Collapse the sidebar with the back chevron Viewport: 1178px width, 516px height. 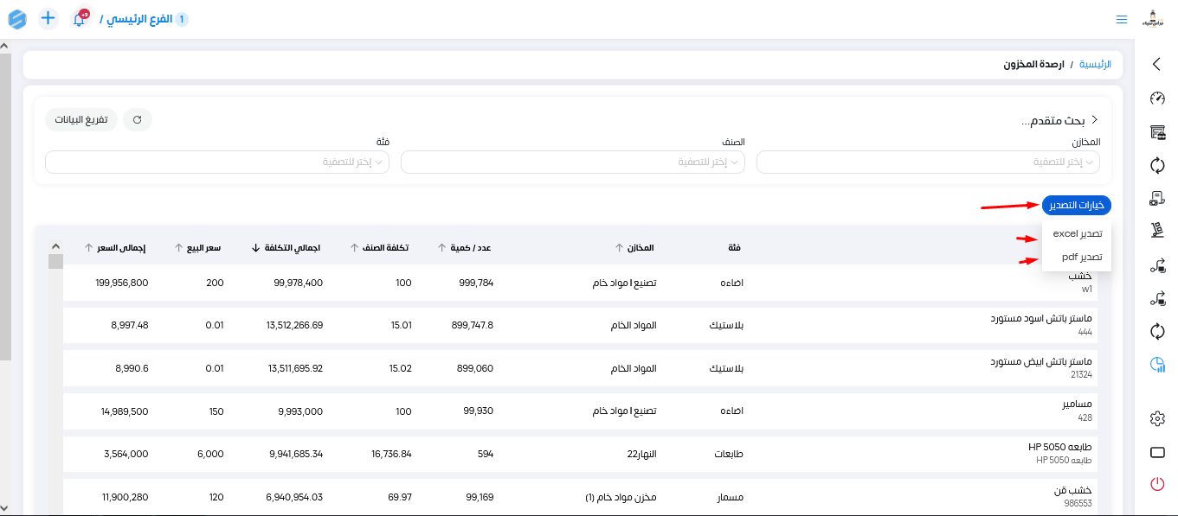(x=1157, y=64)
